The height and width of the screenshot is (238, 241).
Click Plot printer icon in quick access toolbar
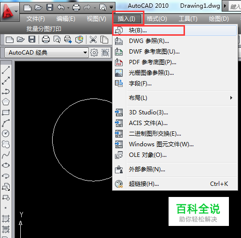(x=76, y=7)
